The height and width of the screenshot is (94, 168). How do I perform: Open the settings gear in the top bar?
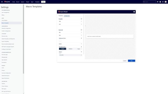click(x=163, y=2)
